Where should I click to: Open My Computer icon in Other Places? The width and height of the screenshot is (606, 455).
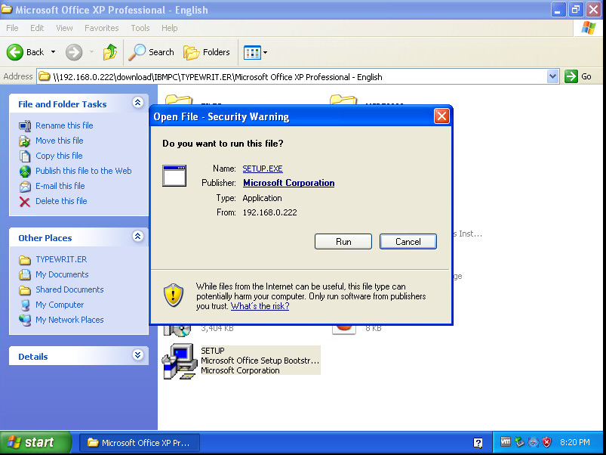coord(25,305)
